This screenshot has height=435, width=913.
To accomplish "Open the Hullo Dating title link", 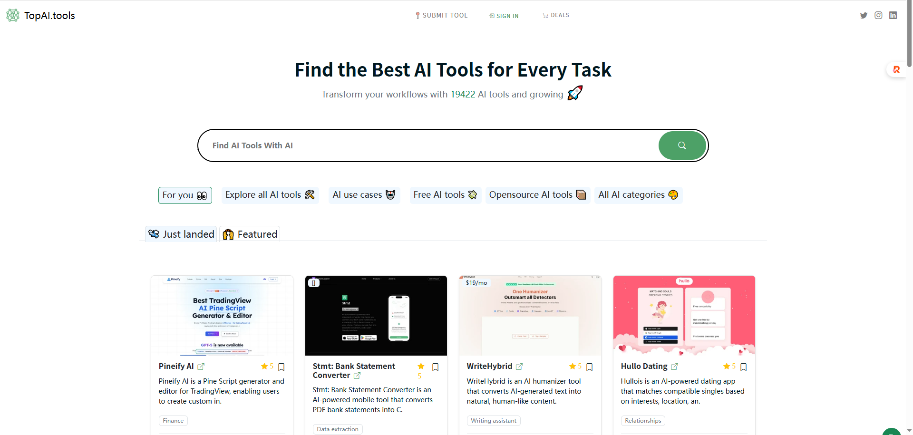I will click(644, 366).
